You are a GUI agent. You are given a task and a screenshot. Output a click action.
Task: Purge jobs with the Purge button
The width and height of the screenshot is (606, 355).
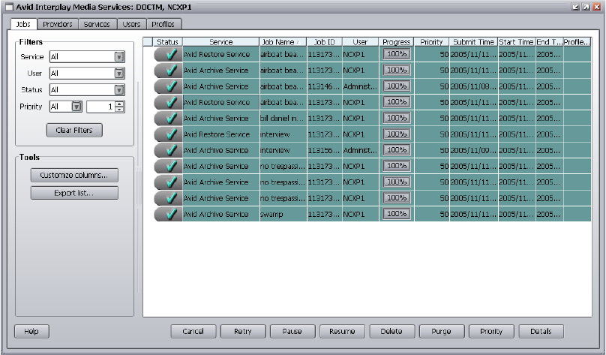coord(442,332)
